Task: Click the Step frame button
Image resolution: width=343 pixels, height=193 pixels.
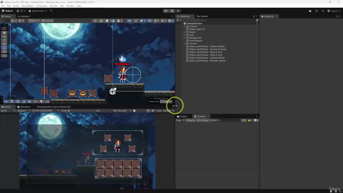Action: [178, 11]
